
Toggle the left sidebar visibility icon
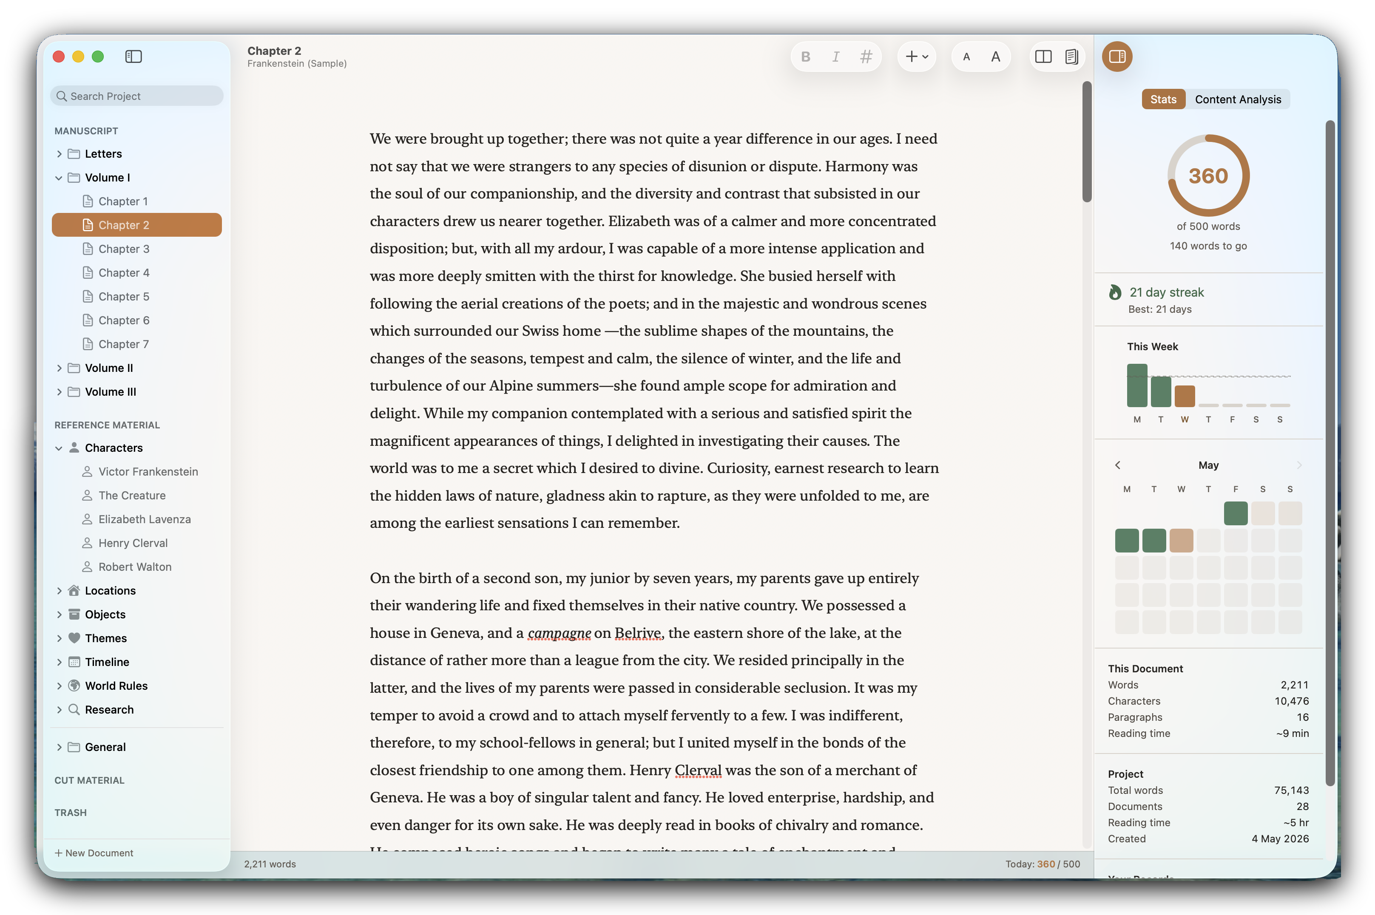[133, 57]
